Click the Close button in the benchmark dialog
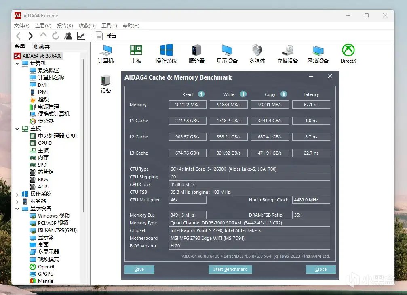 click(x=321, y=269)
